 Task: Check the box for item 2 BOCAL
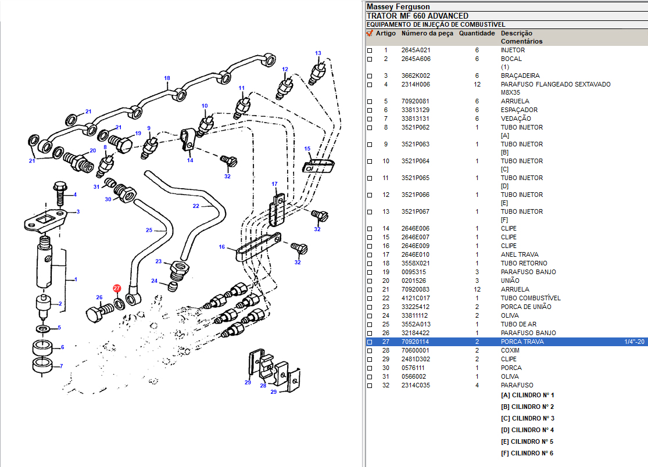click(370, 59)
